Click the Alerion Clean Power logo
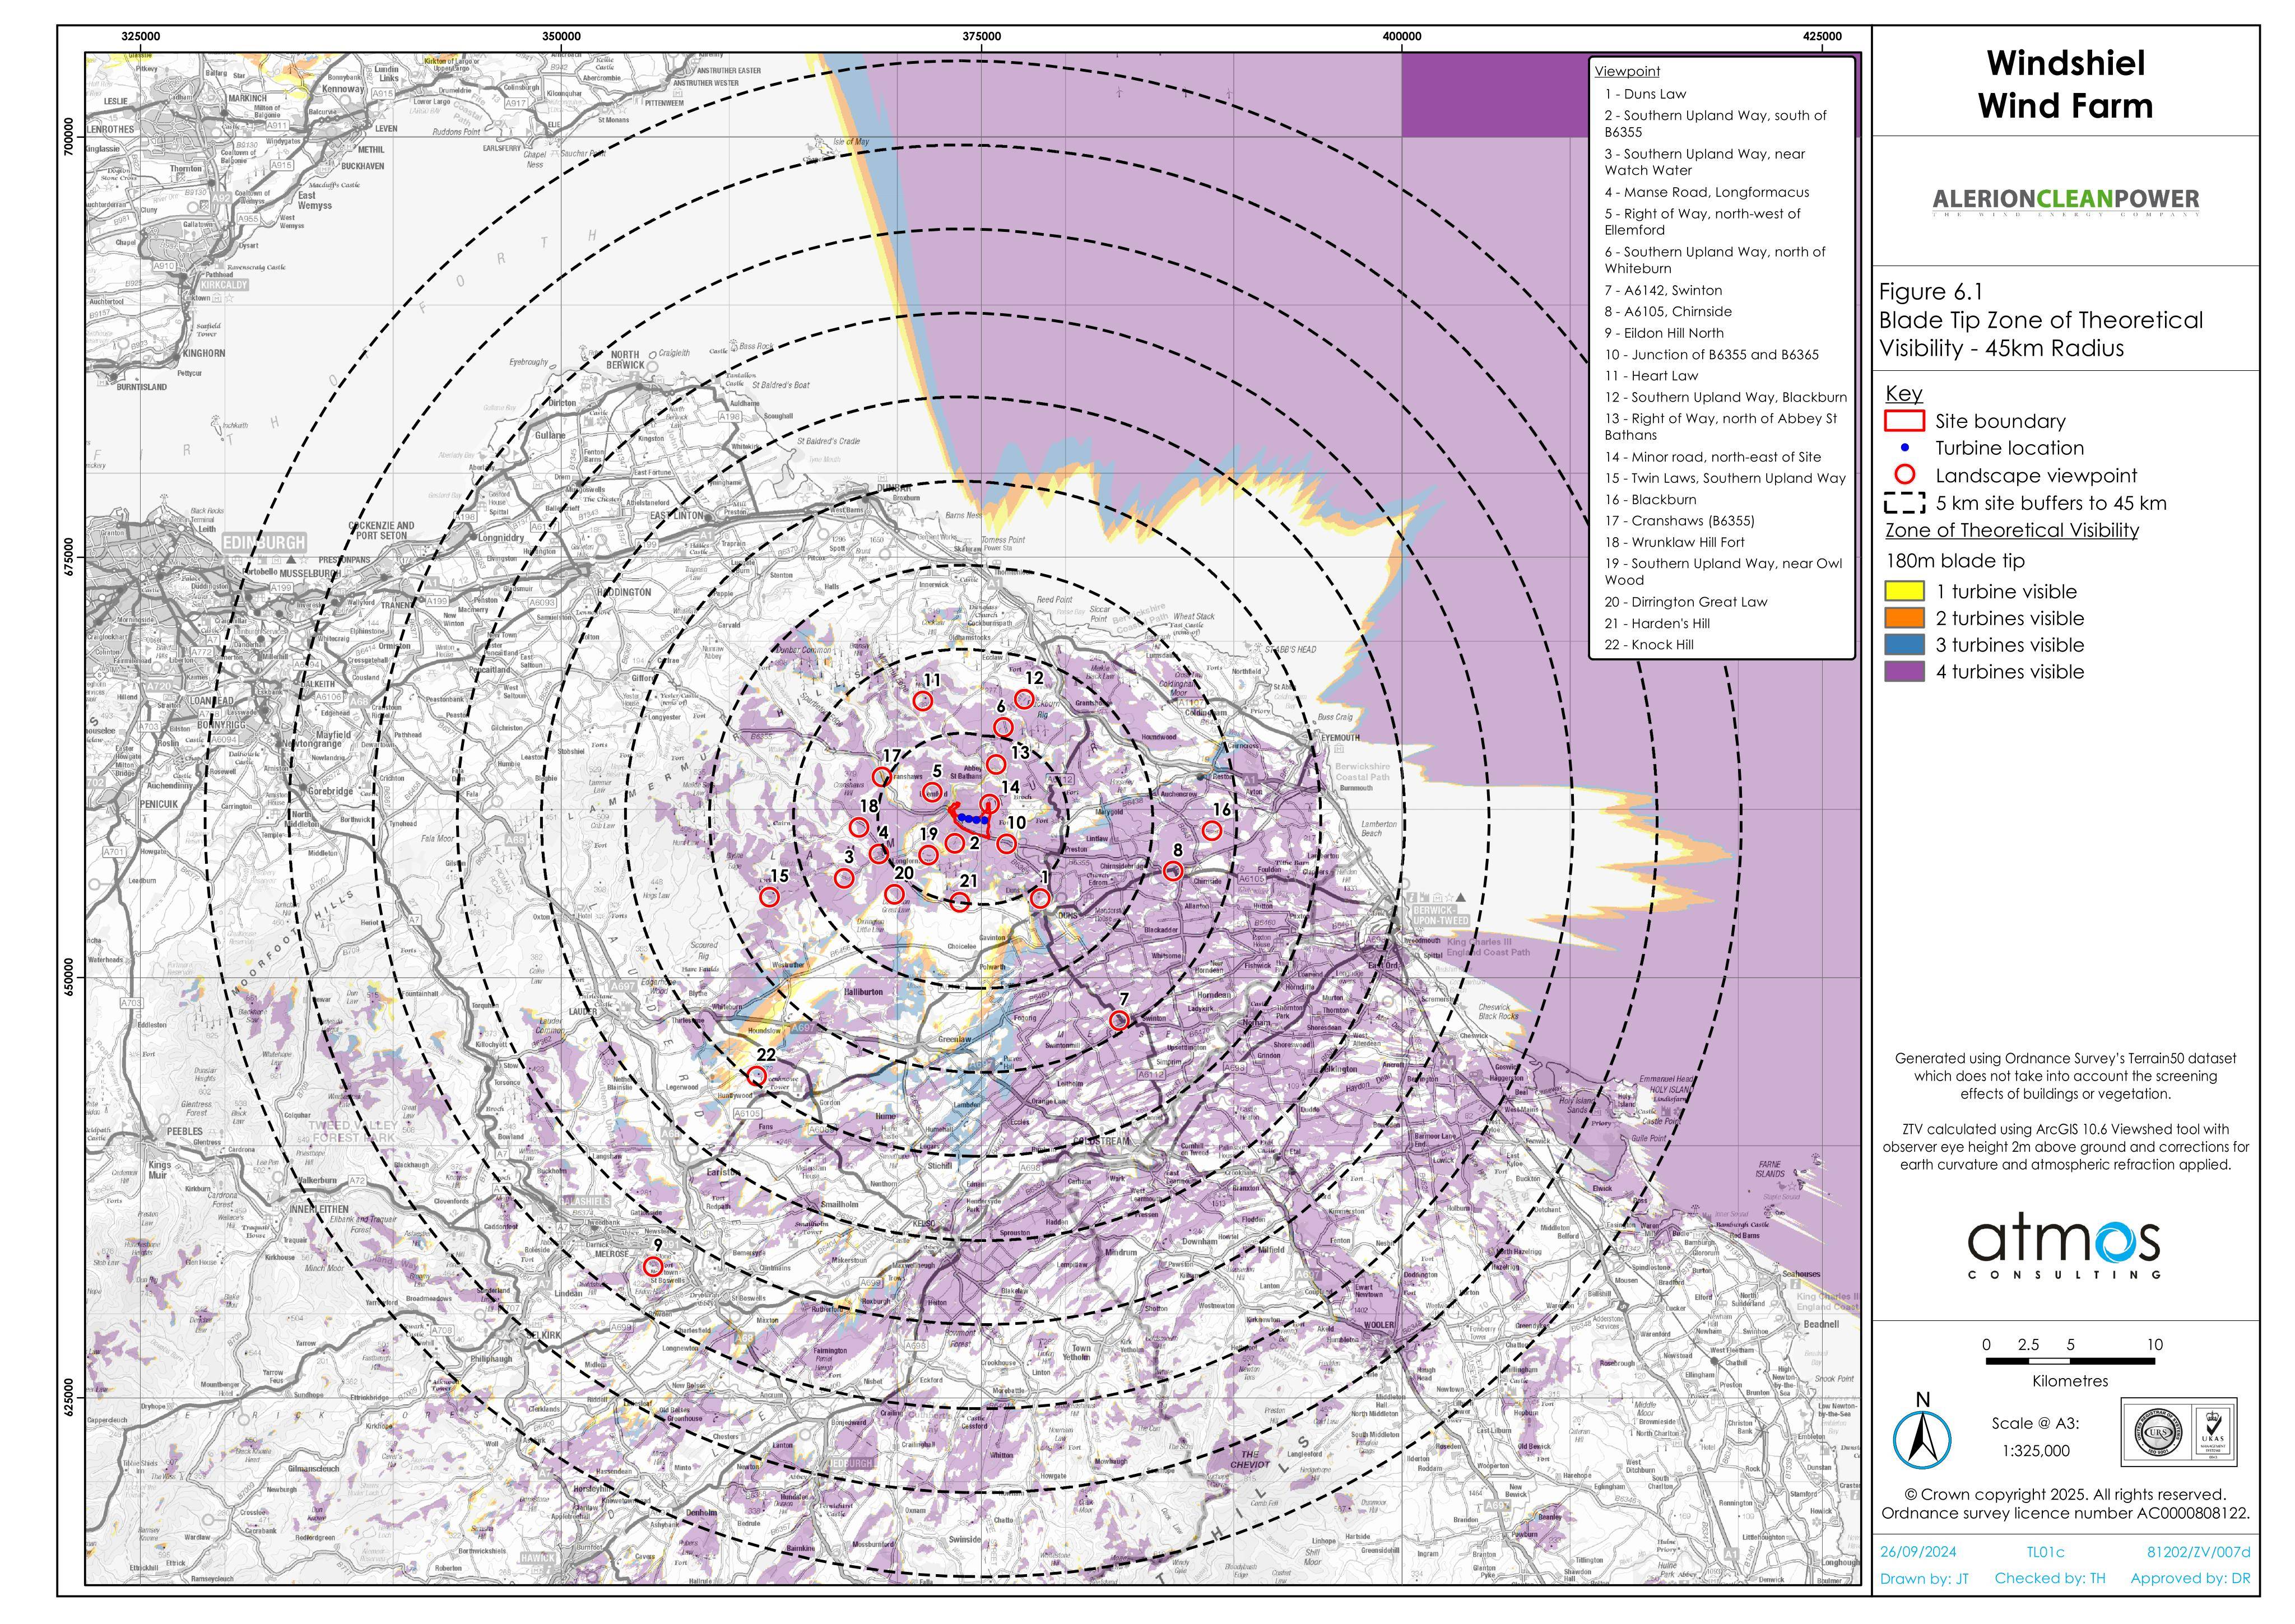This screenshot has height=1624, width=2295. [2065, 202]
